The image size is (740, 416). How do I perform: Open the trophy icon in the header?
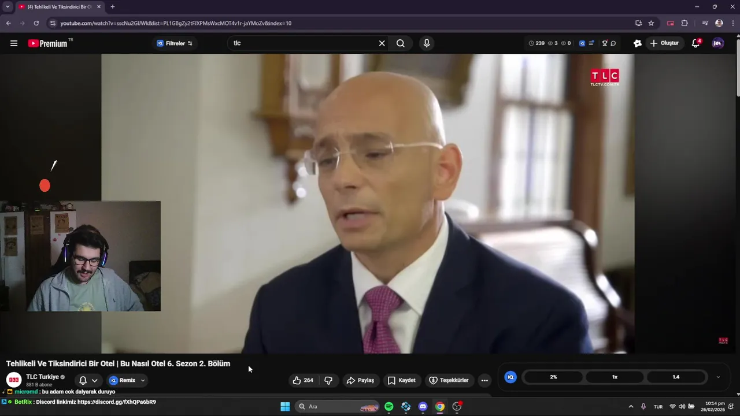605,43
